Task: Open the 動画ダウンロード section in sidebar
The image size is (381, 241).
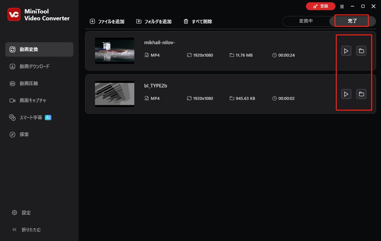Action: 35,66
